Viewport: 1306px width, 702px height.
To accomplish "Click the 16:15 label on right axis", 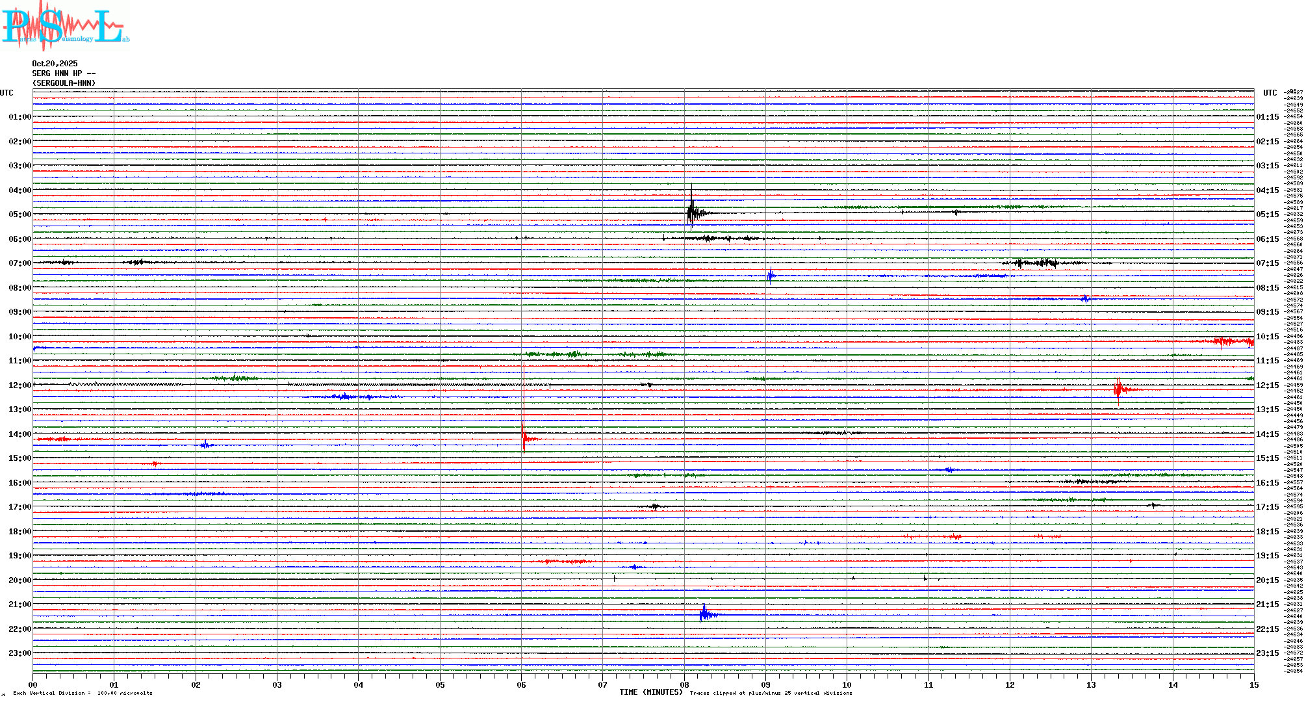I will point(1267,483).
